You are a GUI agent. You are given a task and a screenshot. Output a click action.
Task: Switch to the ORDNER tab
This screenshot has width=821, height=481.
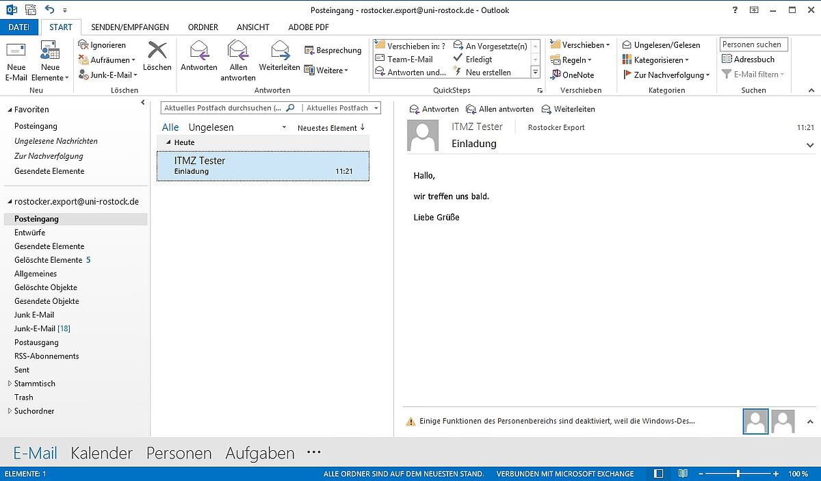[x=203, y=27]
